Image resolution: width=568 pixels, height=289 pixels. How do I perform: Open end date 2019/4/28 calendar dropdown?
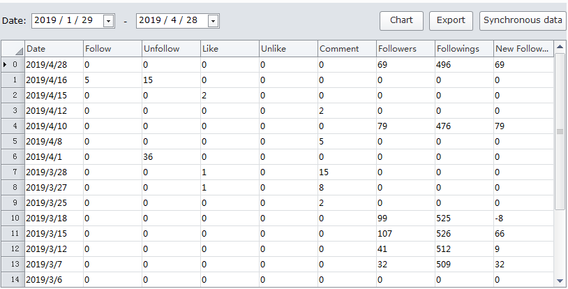213,22
